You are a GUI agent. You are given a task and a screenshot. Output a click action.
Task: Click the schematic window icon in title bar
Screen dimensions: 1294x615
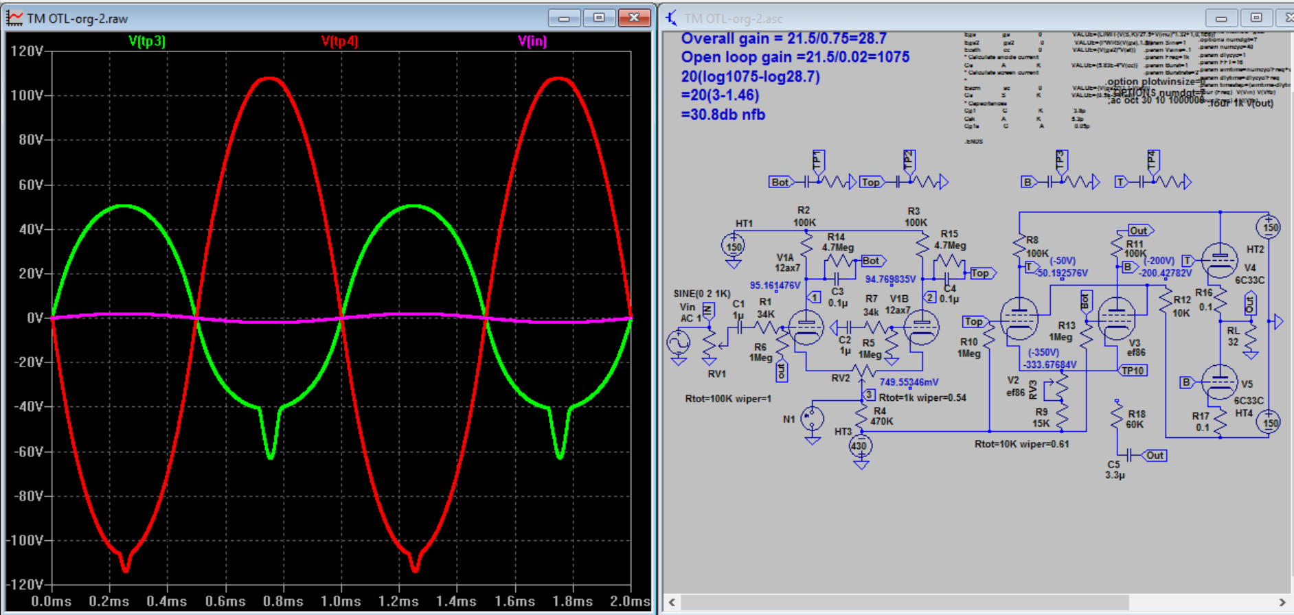click(672, 18)
